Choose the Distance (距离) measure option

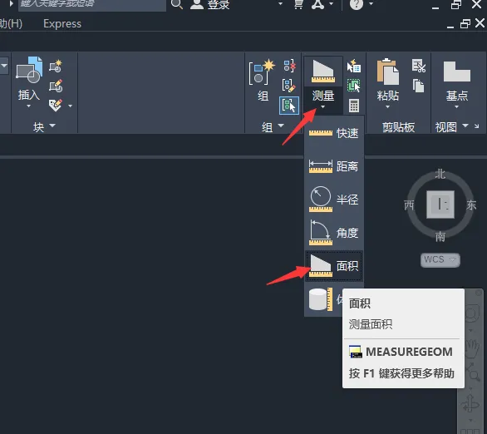(334, 166)
